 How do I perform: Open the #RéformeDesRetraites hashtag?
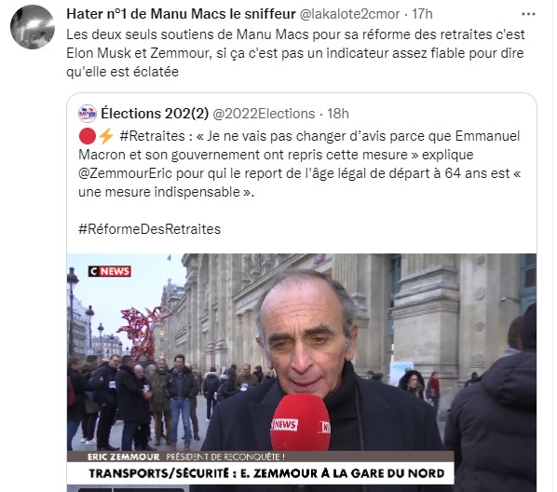coord(150,229)
